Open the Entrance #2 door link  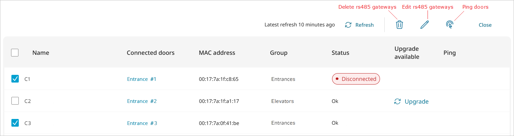pyautogui.click(x=142, y=101)
